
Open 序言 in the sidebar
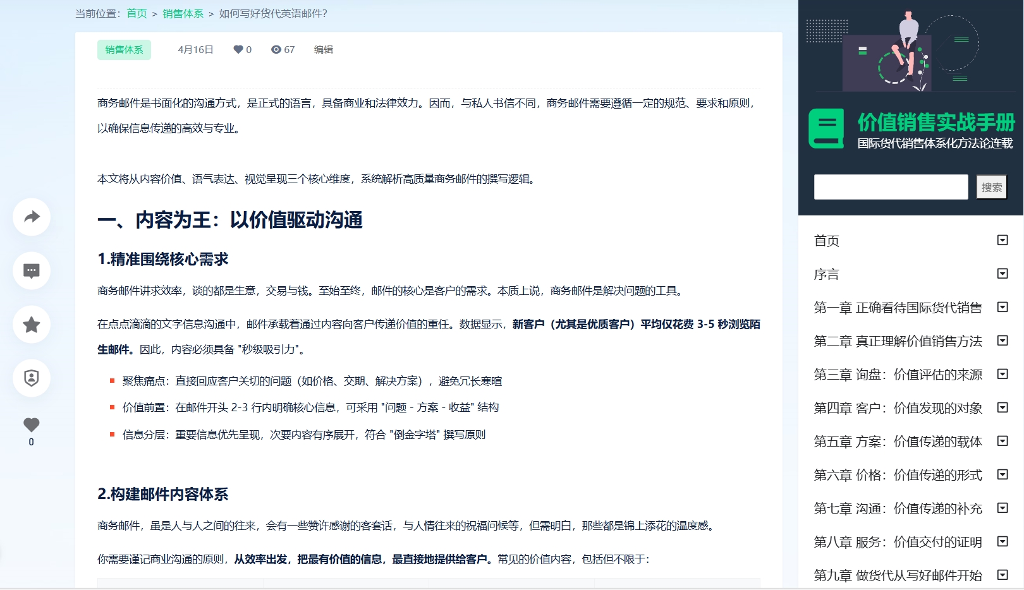tap(826, 274)
